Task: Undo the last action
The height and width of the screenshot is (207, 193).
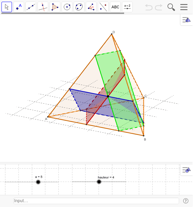Action: coord(149,7)
